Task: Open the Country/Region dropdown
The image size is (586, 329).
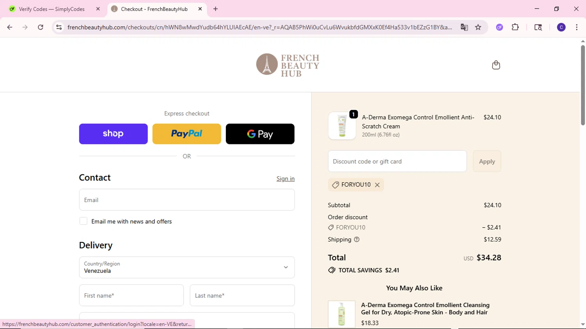Action: (187, 267)
